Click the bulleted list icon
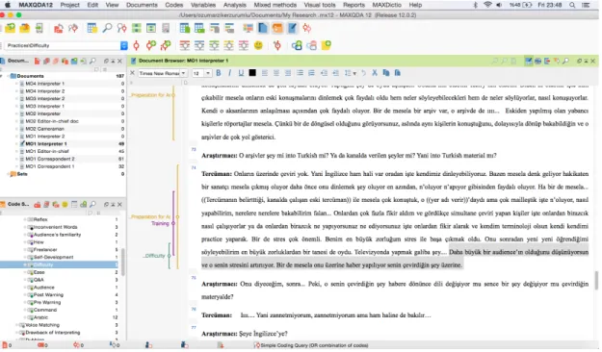Viewport: 602px width, 352px height. (x=300, y=73)
